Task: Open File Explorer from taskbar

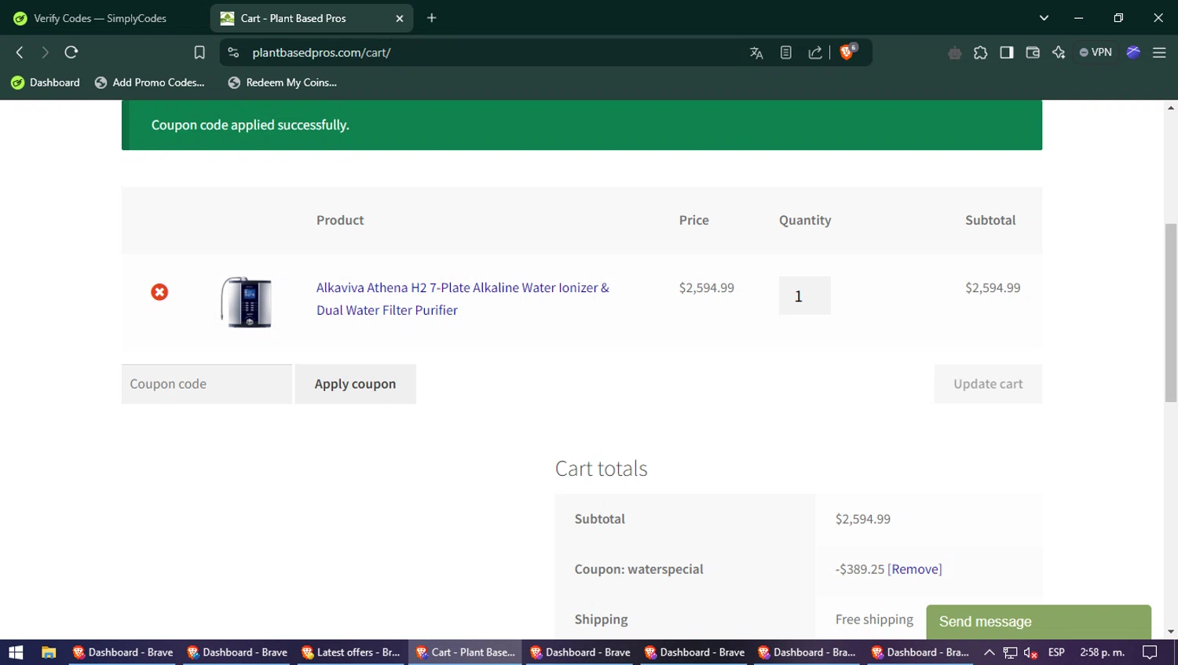Action: coord(49,652)
